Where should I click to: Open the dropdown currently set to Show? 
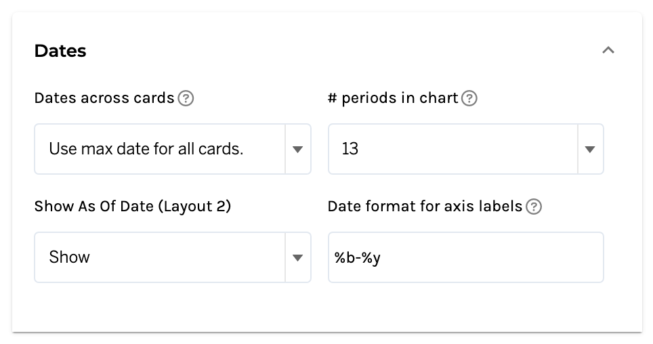pyautogui.click(x=161, y=257)
